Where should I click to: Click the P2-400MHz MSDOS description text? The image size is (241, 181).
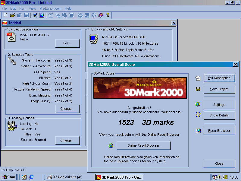(x=34, y=35)
